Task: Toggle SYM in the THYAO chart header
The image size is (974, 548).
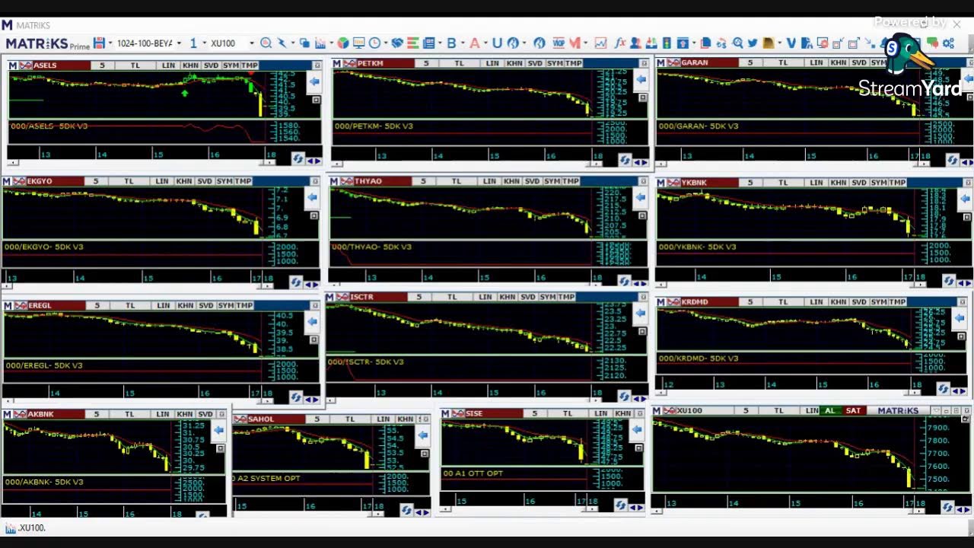Action: [x=552, y=181]
